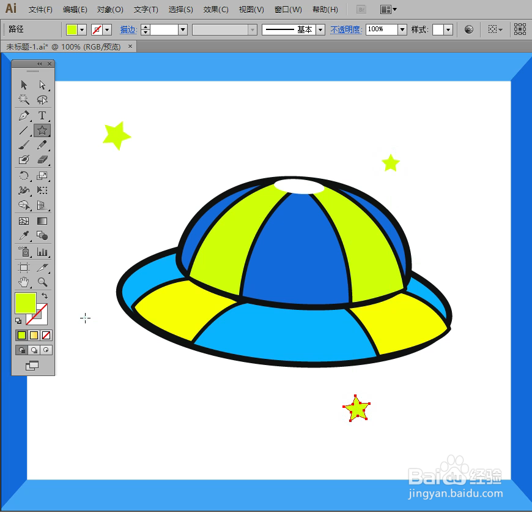
Task: Reset to default fill and stroke
Action: tap(18, 321)
